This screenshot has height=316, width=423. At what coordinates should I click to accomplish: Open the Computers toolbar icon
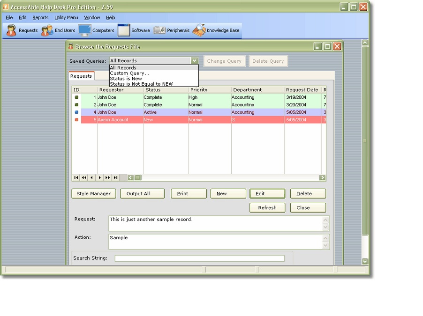pyautogui.click(x=85, y=30)
